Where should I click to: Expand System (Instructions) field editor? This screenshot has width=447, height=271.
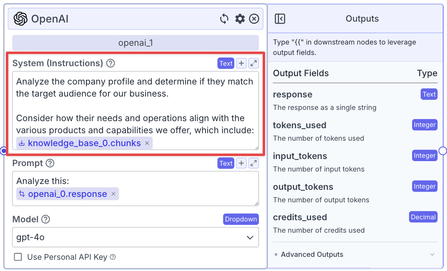coord(254,63)
